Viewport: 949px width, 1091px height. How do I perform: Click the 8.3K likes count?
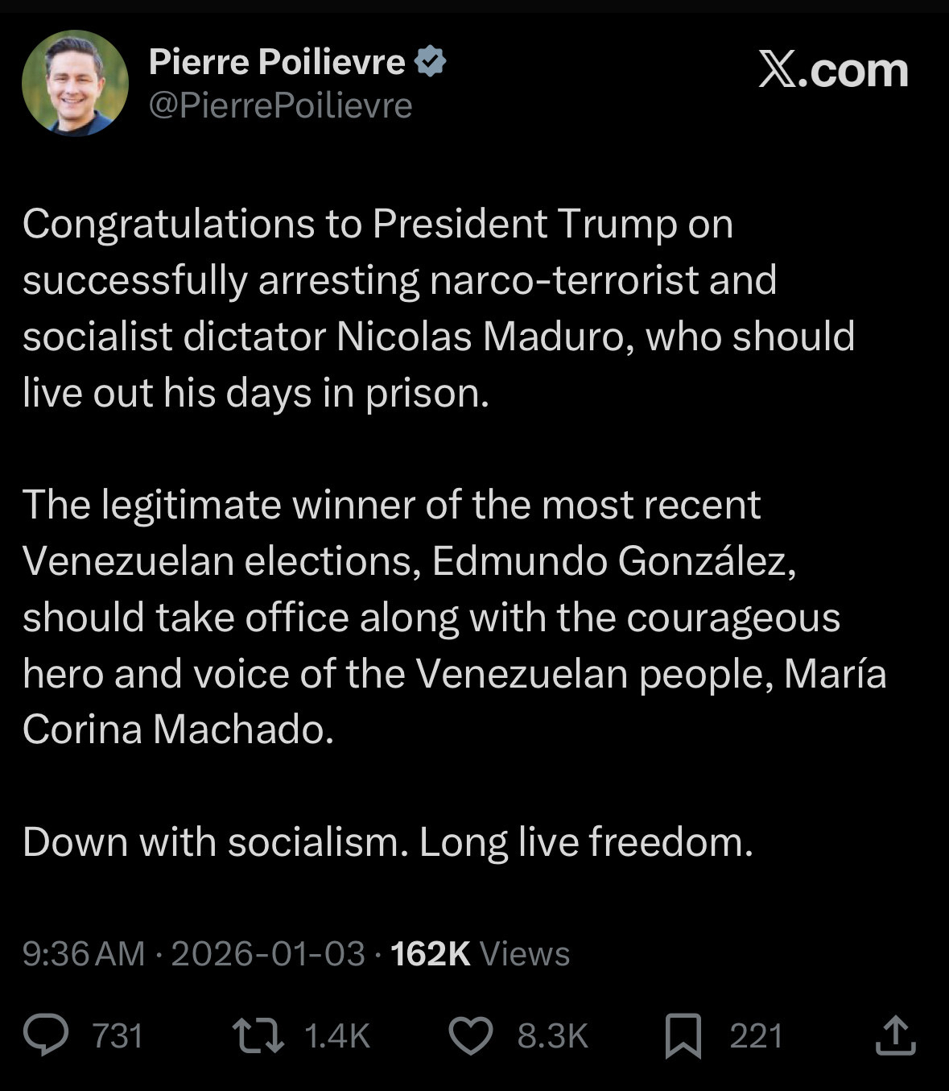[552, 1035]
